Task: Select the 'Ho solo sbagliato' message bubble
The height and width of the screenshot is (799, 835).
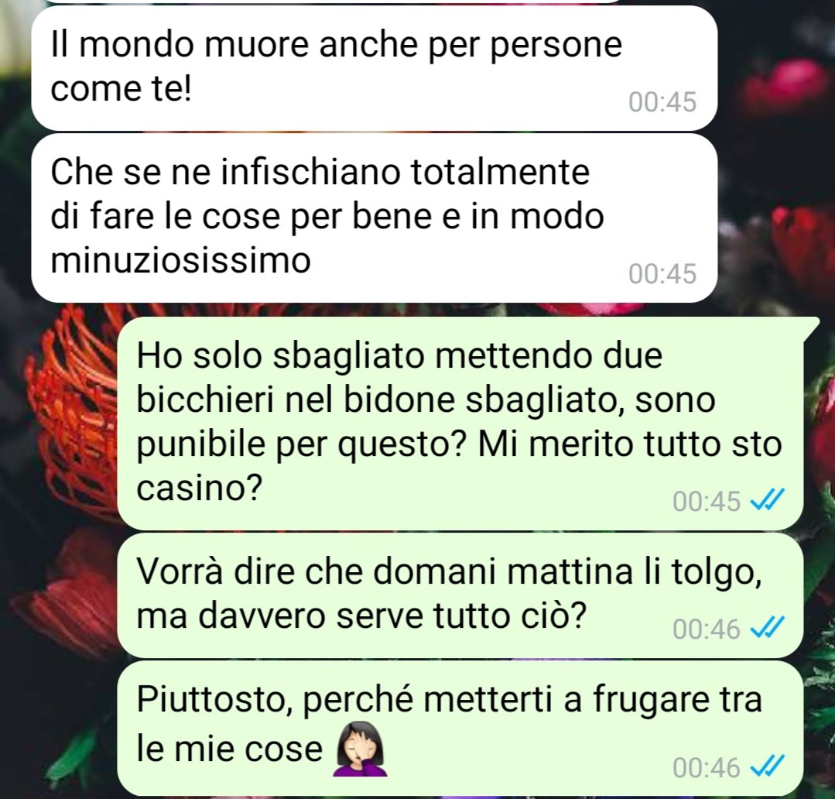Action: pyautogui.click(x=460, y=424)
